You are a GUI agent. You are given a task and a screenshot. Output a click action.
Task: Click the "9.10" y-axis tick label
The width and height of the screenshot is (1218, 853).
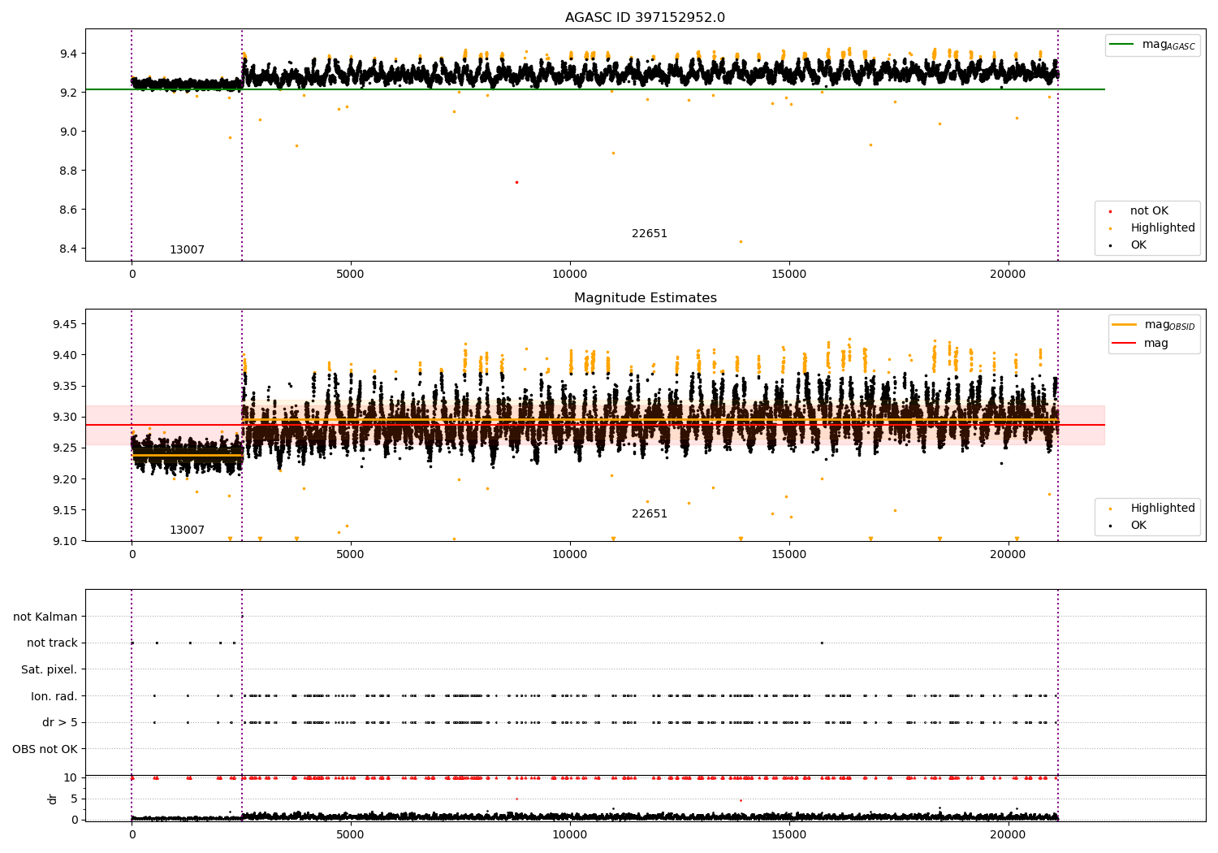[x=65, y=542]
